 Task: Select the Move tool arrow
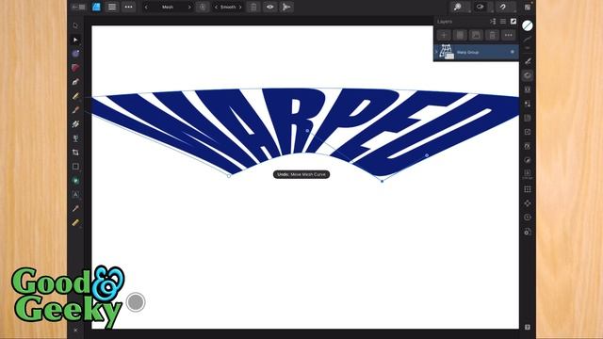(75, 25)
